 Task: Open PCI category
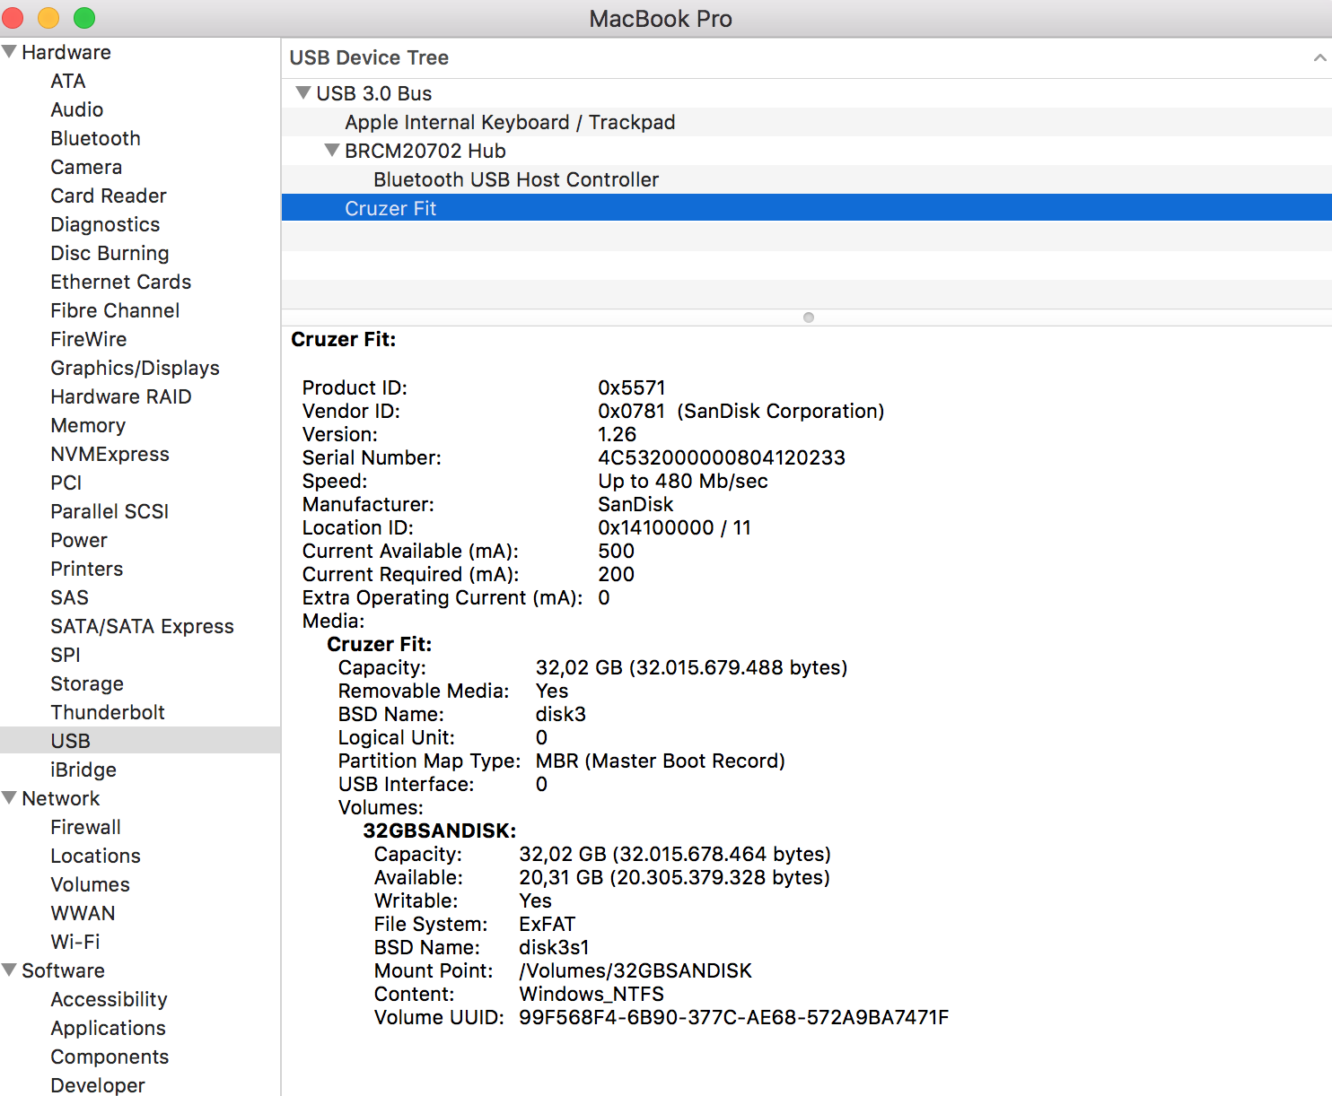(66, 483)
